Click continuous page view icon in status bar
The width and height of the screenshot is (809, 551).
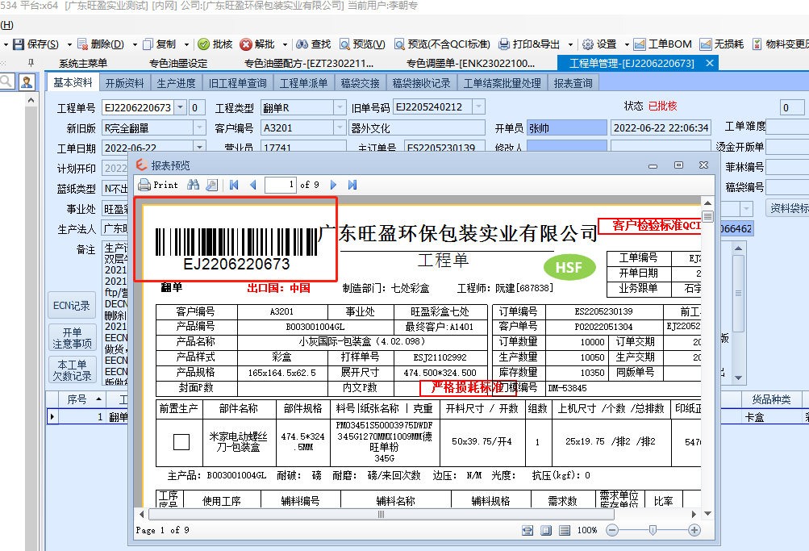565,530
